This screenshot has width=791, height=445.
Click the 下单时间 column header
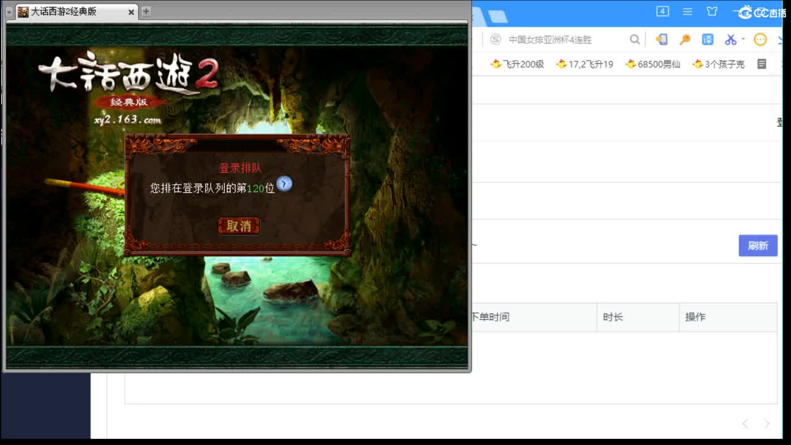pos(490,317)
